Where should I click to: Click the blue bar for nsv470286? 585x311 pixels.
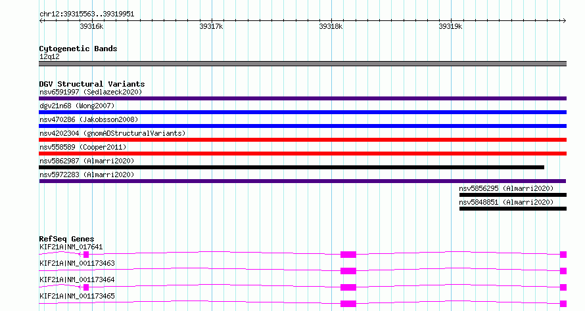pyautogui.click(x=302, y=126)
